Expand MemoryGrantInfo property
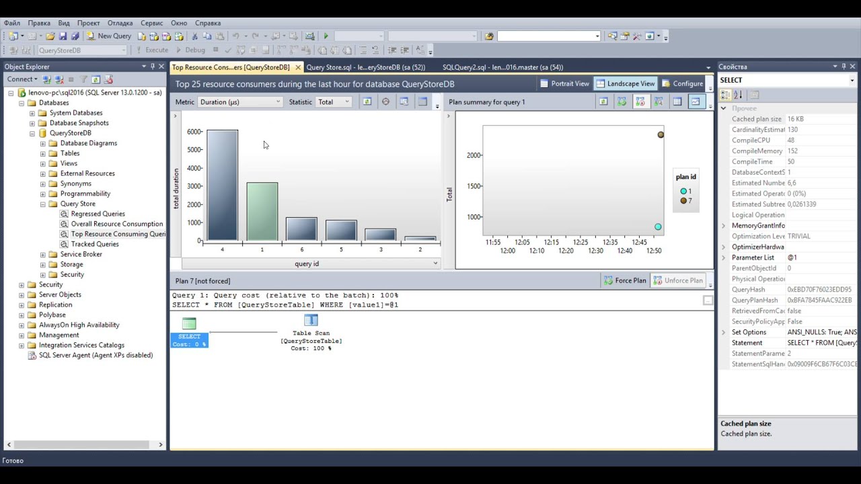The image size is (861, 484). click(724, 226)
